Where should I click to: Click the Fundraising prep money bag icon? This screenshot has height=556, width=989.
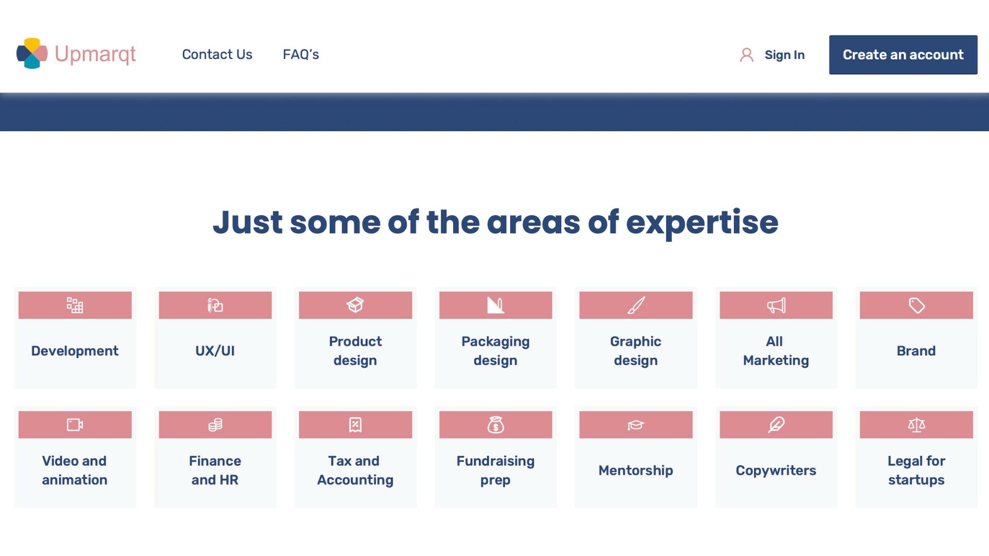pyautogui.click(x=495, y=425)
